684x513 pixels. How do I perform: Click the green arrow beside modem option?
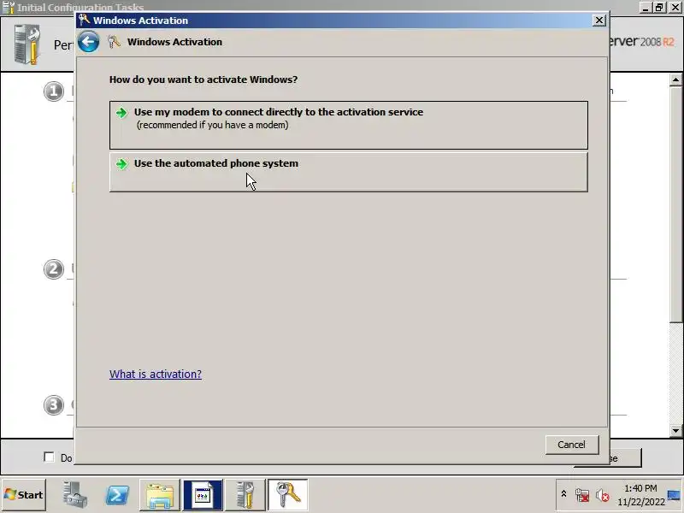(121, 113)
